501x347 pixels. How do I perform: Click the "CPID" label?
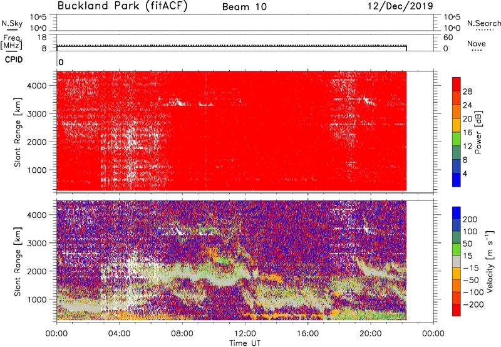[x=14, y=60]
